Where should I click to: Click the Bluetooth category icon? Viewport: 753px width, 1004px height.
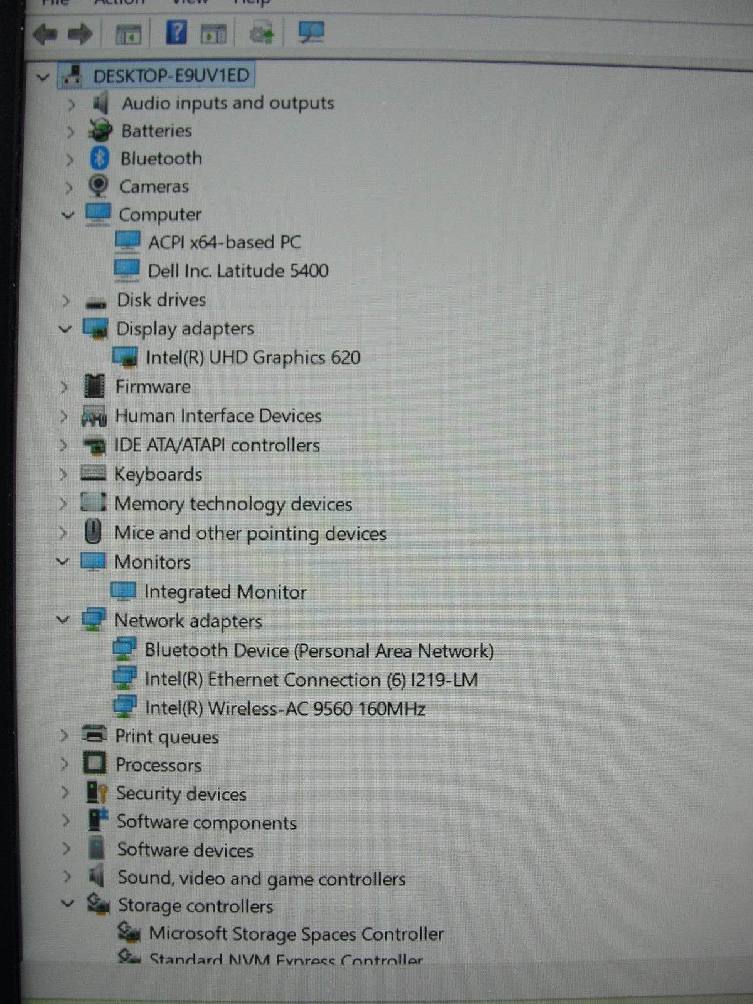99,158
